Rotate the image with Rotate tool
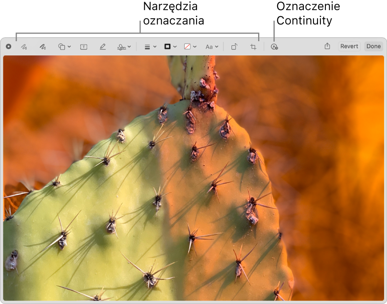This screenshot has width=387, height=304. [x=234, y=47]
